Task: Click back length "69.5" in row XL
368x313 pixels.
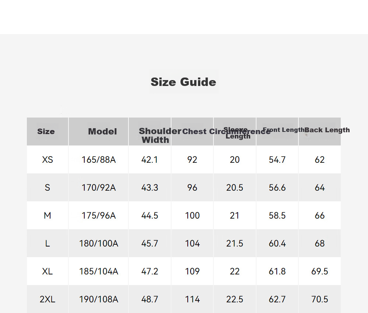Action: coord(320,271)
